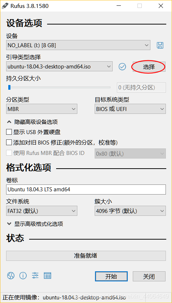
Task: Click the save disk image icon
Action: pos(160,45)
